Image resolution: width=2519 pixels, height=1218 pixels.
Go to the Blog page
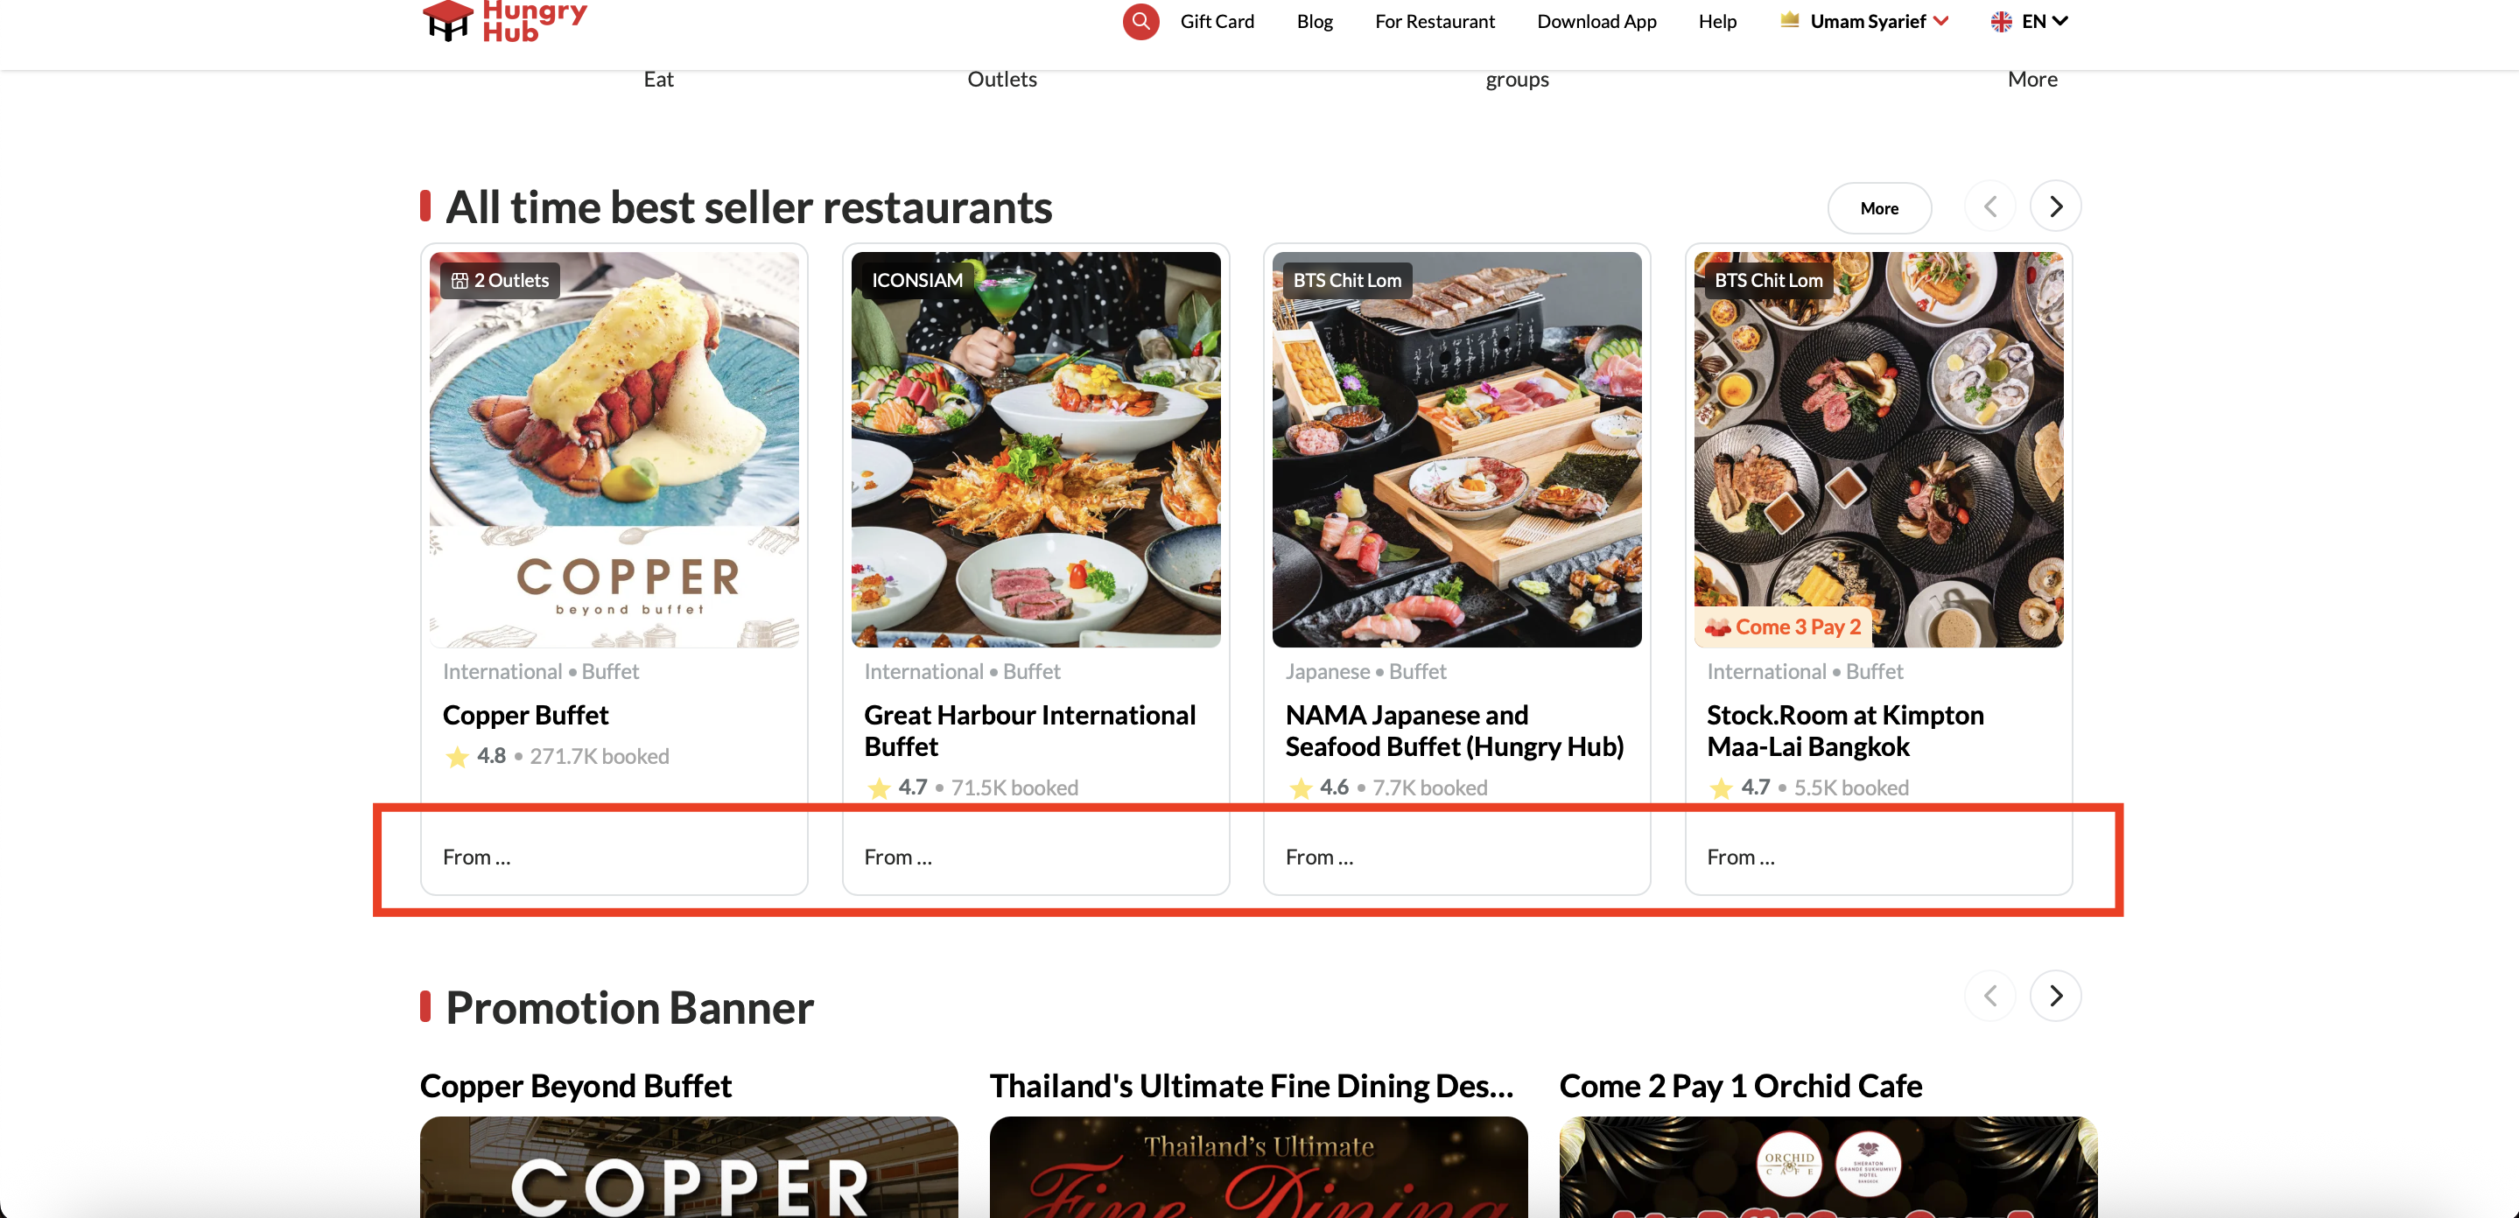pos(1315,22)
